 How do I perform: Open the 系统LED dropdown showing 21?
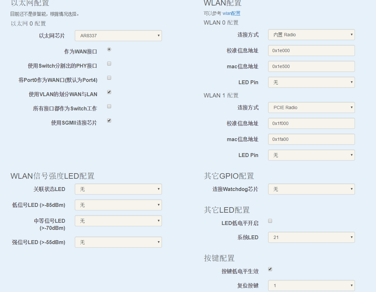click(x=311, y=237)
